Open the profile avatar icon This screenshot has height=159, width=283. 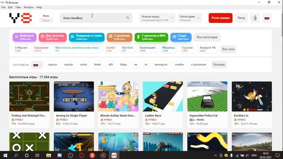[255, 18]
